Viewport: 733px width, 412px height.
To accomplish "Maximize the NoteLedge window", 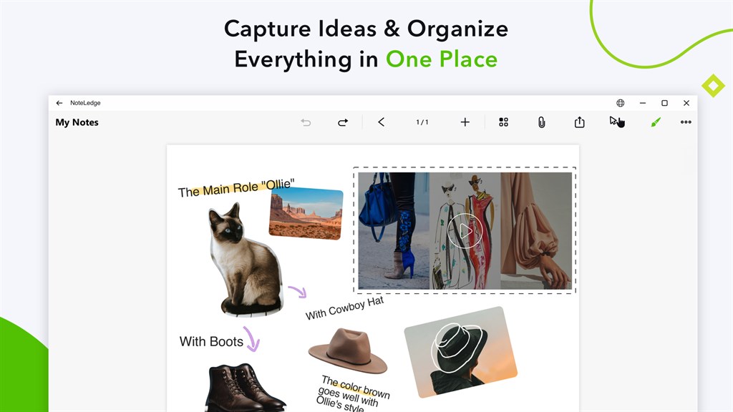I will 664,103.
